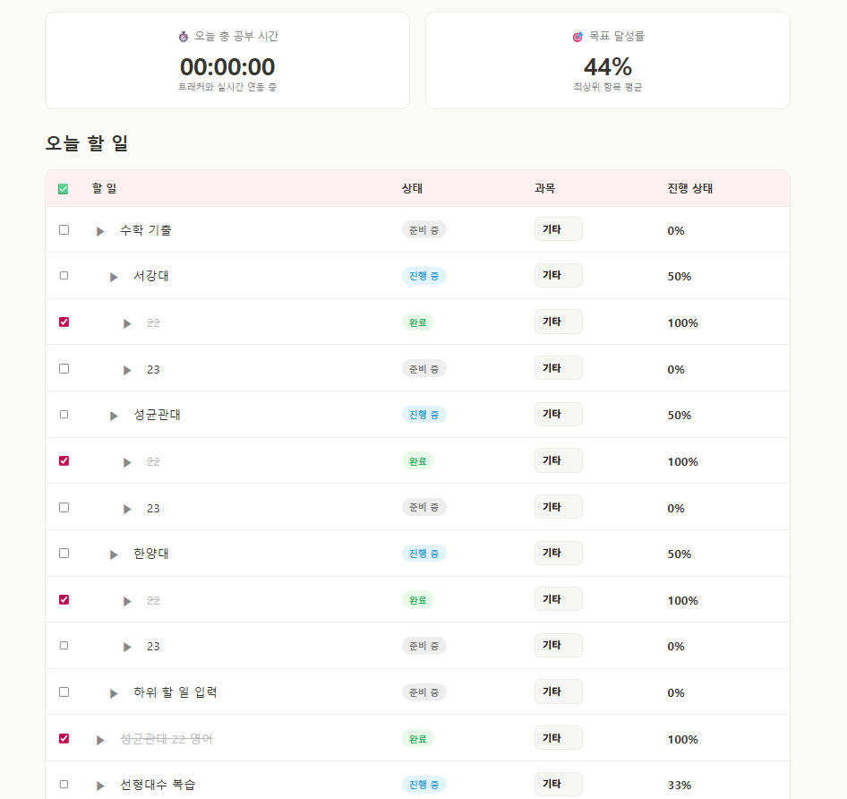Click the stopwatch icon beside 오늘 총 공부 시간
Image resolution: width=847 pixels, height=799 pixels.
point(184,37)
